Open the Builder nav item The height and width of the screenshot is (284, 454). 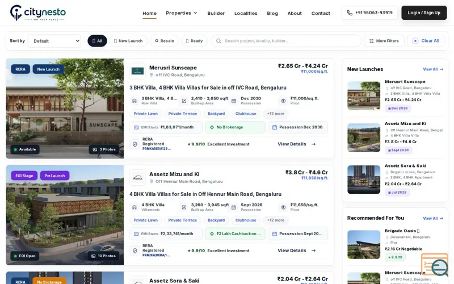tap(216, 13)
